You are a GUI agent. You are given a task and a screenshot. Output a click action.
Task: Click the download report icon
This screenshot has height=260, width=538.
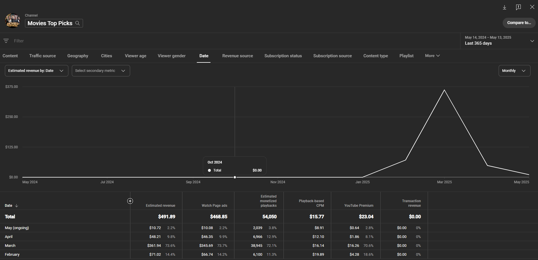click(504, 7)
